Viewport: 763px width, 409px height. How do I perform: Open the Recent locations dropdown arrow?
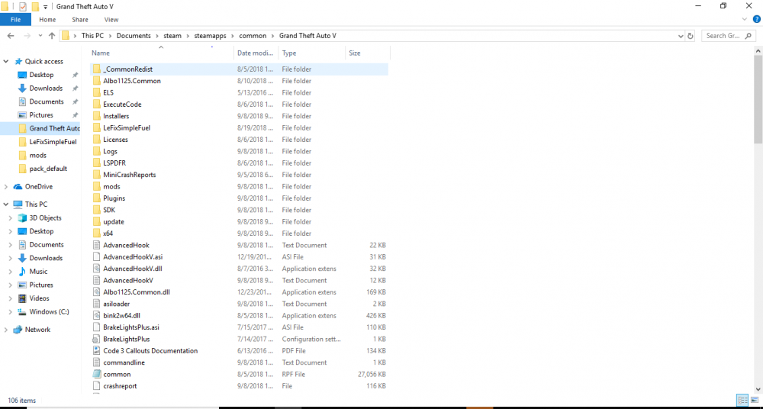pos(40,36)
